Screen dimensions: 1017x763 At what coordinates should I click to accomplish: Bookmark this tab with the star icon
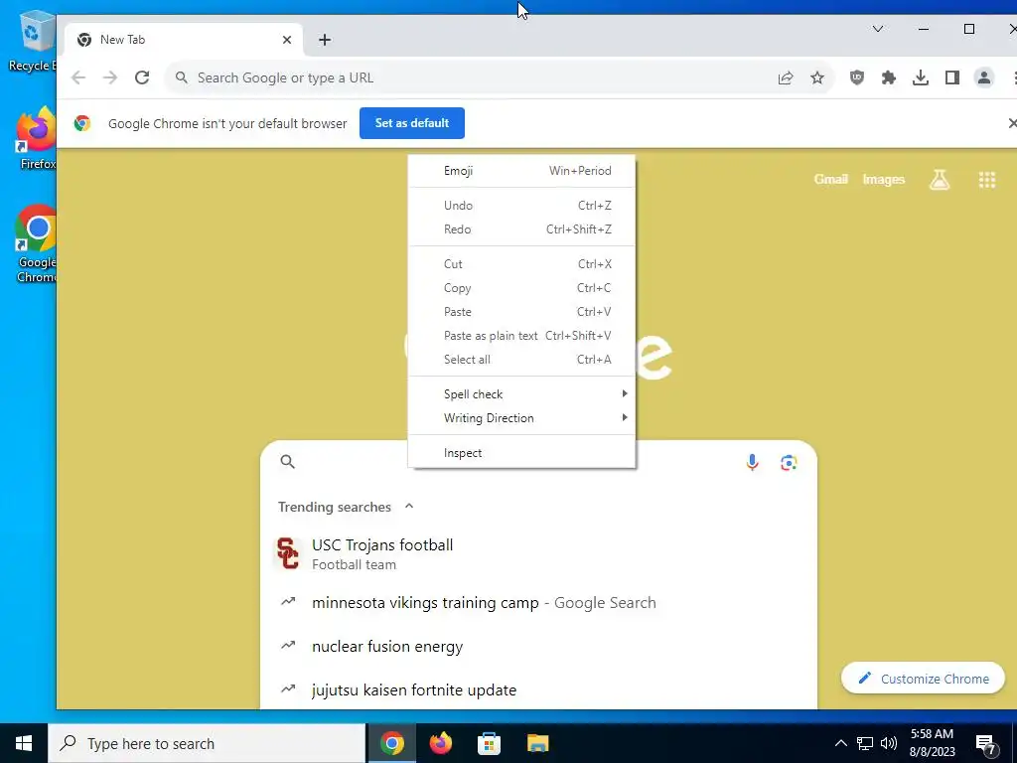[817, 77]
